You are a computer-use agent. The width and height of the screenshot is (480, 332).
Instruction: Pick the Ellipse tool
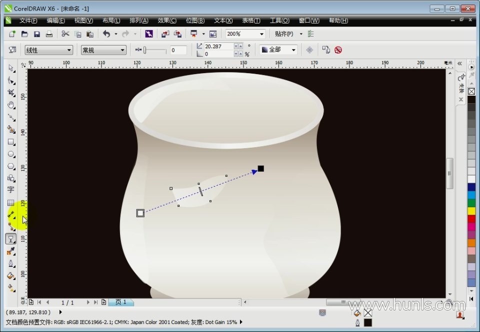[11, 154]
